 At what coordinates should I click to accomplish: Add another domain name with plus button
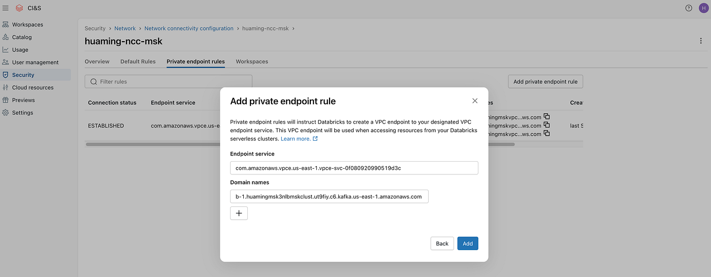click(x=239, y=213)
